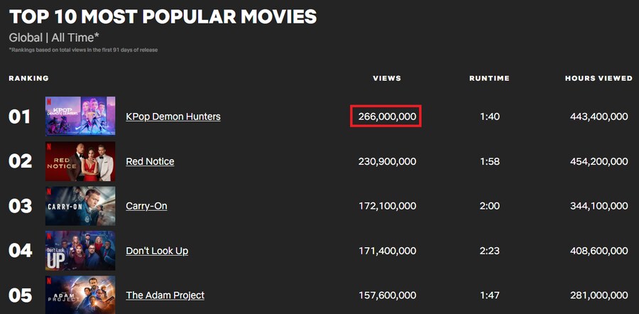Open the KPop Demon Hunters title link
Viewport: 639px width, 314px height.
173,117
